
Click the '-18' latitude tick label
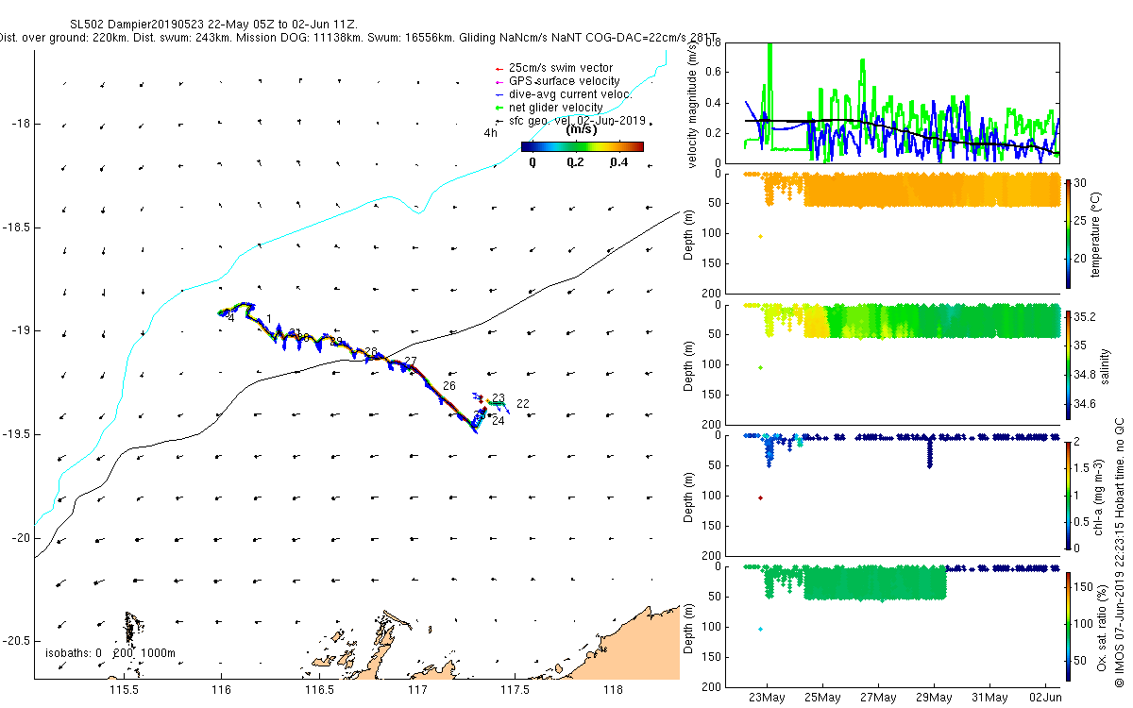click(20, 124)
